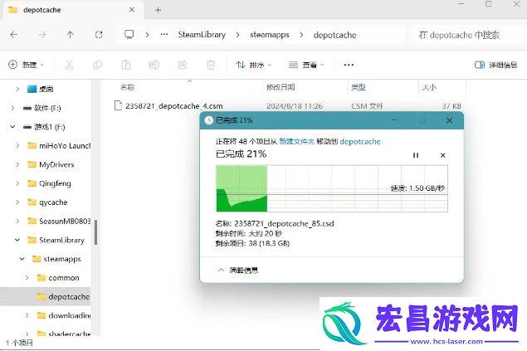Go forward using the forward arrow

[42, 35]
